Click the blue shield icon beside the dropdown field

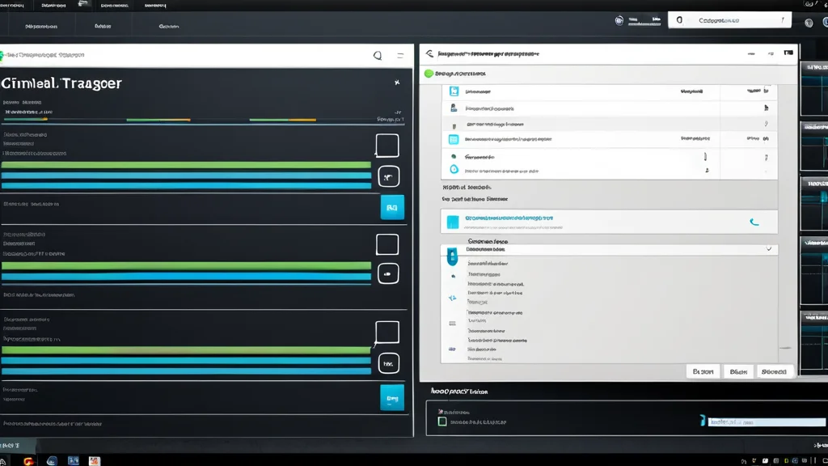point(452,256)
